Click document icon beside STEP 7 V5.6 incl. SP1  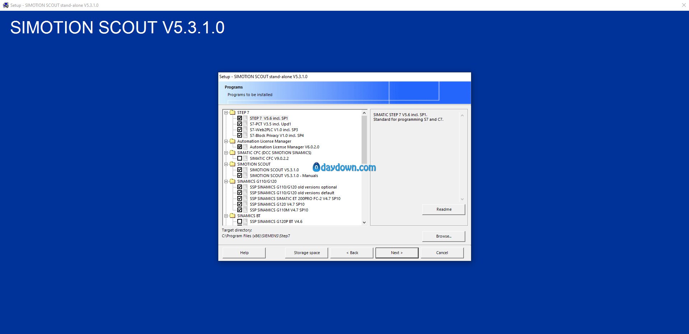pos(245,118)
